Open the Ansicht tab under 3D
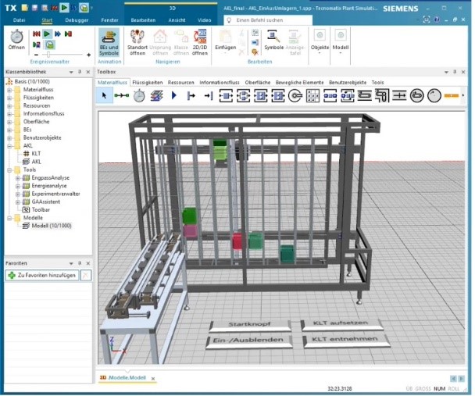 coord(177,20)
